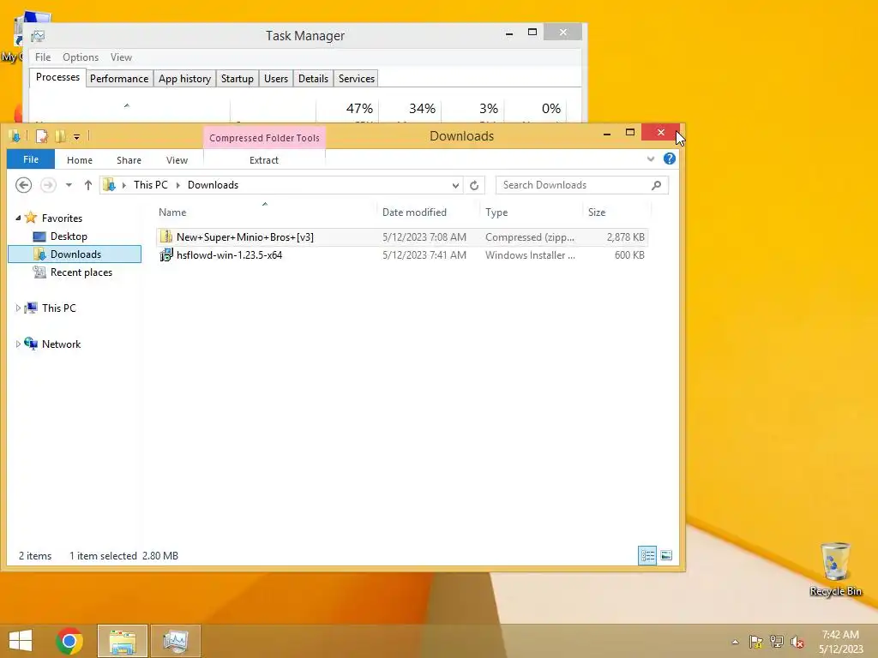Select Downloads in the navigation pane
The height and width of the screenshot is (658, 878).
point(75,254)
